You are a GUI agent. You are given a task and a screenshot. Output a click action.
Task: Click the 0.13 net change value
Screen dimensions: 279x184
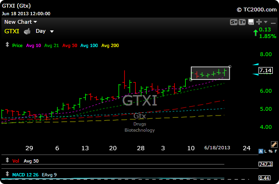coord(265,29)
